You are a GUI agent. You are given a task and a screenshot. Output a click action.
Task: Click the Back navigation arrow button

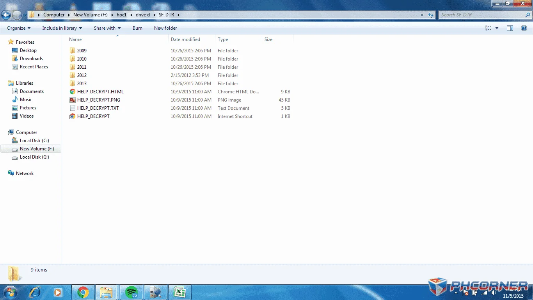6,15
